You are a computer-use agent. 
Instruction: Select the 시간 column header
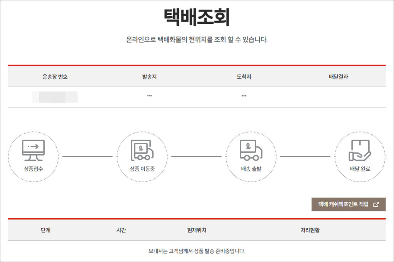121,230
